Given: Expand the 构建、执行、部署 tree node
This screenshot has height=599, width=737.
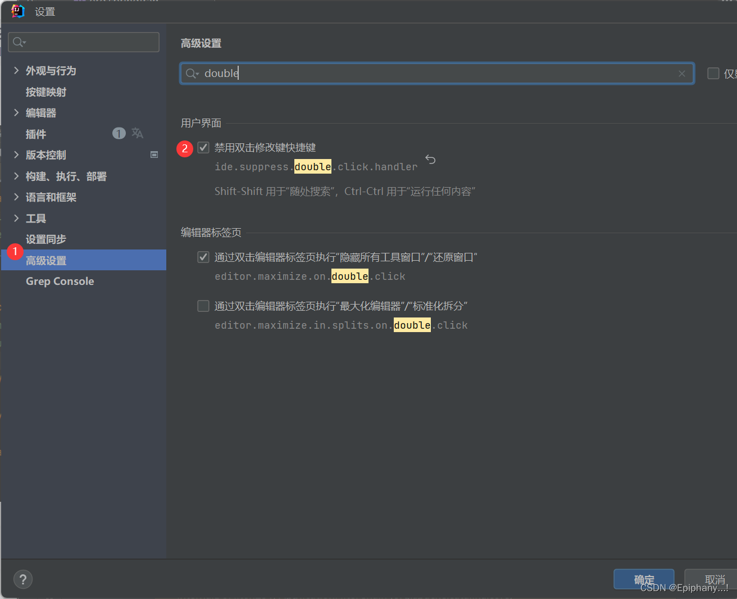Looking at the screenshot, I should pos(16,176).
